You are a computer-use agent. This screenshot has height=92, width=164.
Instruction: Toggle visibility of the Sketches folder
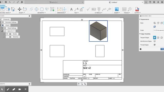coord(7,37)
